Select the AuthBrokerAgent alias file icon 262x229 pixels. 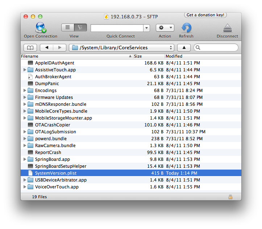30,77
